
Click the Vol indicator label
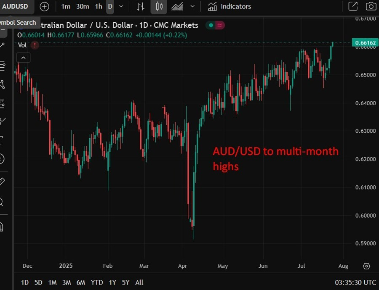[x=22, y=45]
